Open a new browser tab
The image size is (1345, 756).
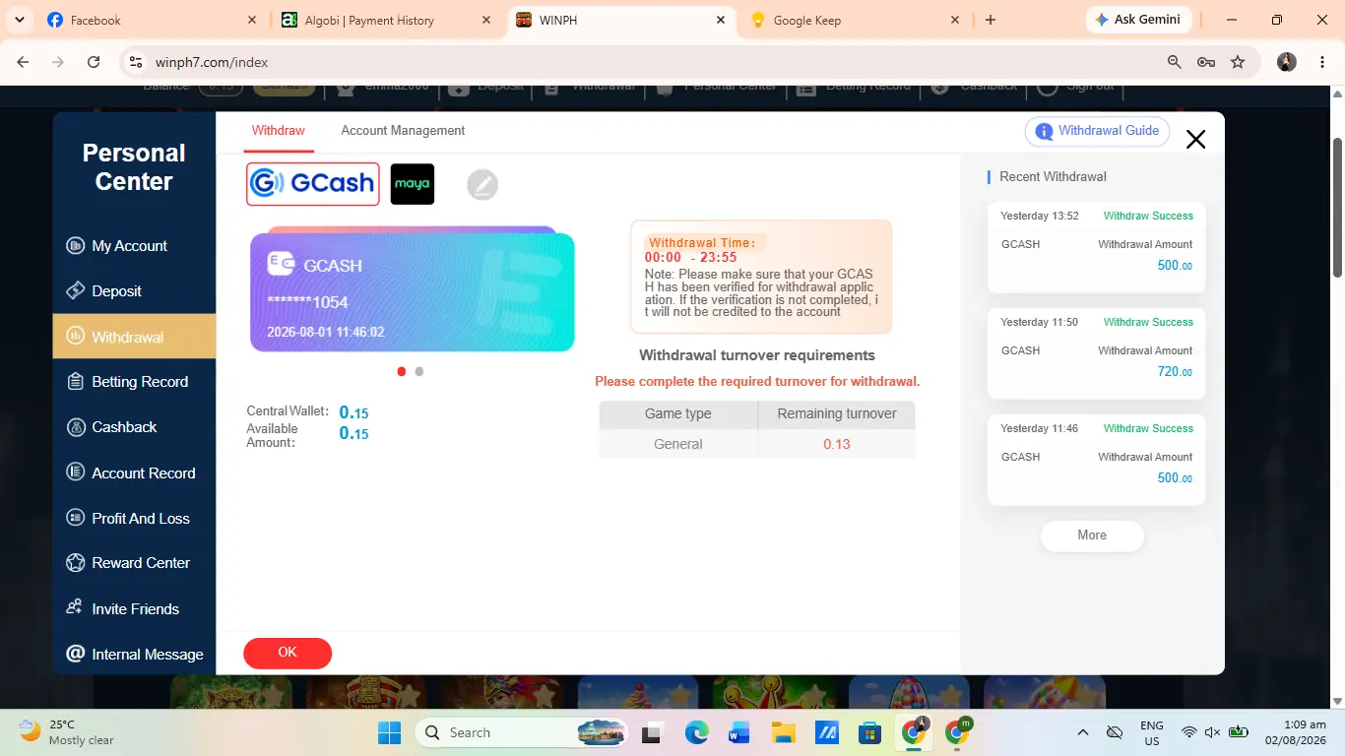tap(991, 20)
